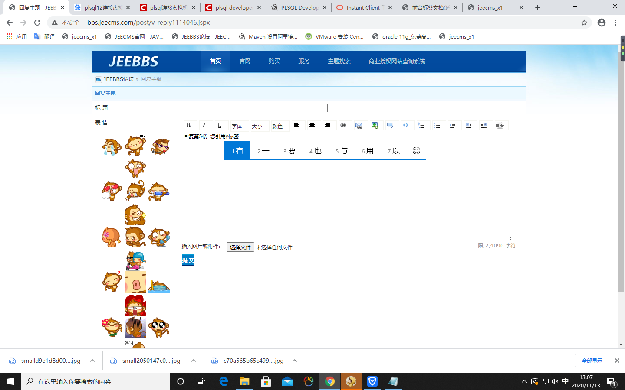Insert hidden content with the Hide icon
The image size is (625, 390).
[x=500, y=125]
